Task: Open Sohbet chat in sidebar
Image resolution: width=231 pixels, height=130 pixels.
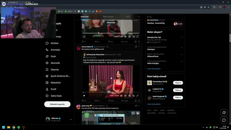Action: point(52,43)
